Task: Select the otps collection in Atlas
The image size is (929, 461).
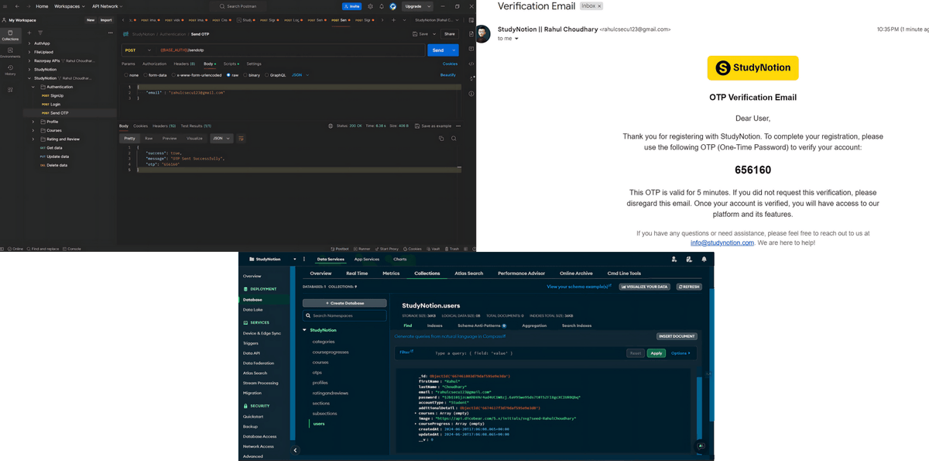Action: [317, 372]
